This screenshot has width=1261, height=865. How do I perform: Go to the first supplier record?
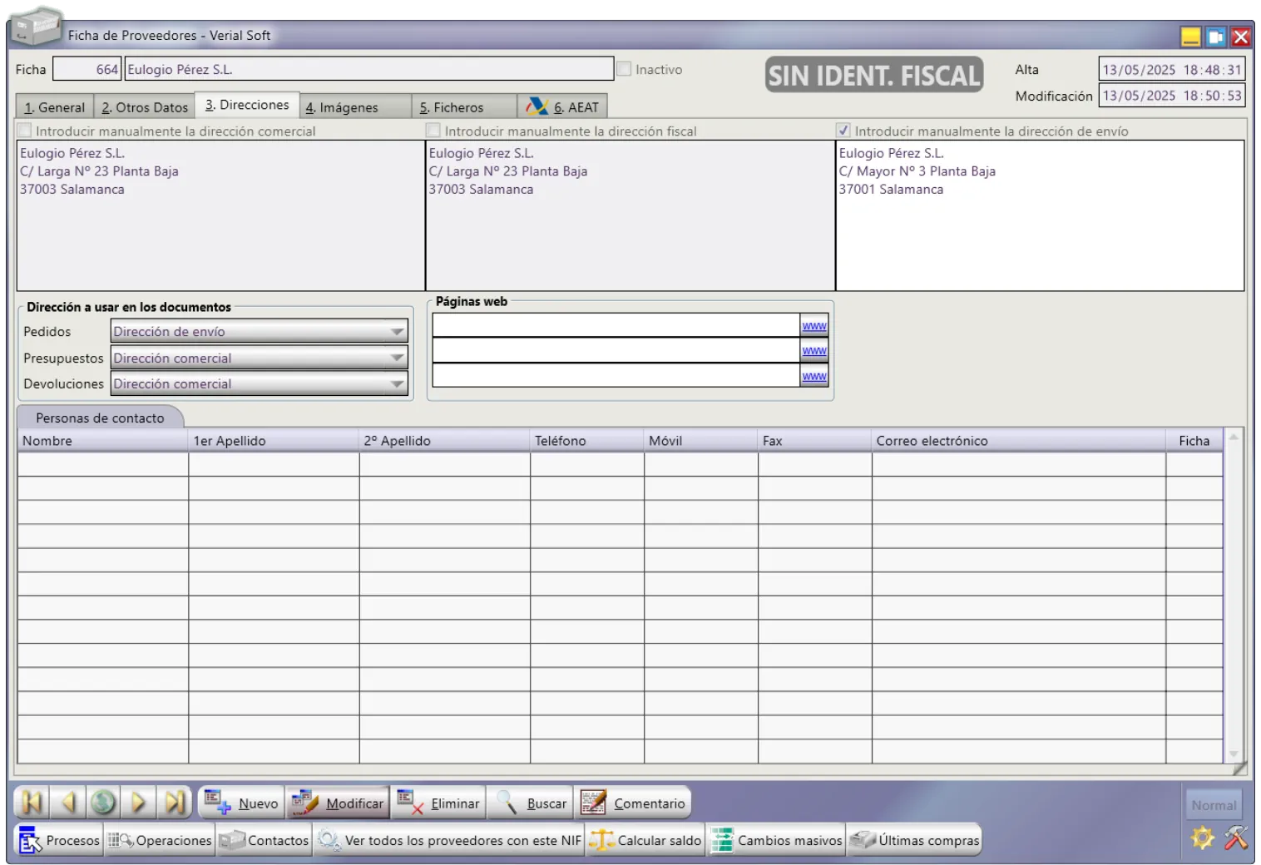pyautogui.click(x=32, y=803)
